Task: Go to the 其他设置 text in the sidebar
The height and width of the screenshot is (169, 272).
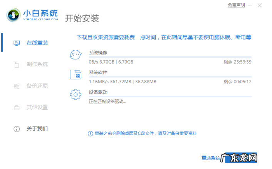Action: tap(37, 107)
